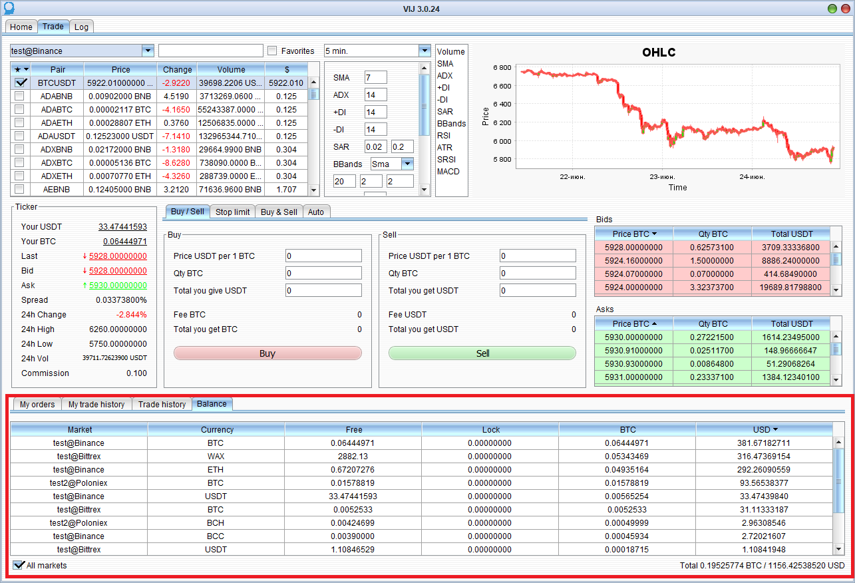The height and width of the screenshot is (583, 855).
Task: Click the indicator settings panel scrollbar
Action: point(424,106)
